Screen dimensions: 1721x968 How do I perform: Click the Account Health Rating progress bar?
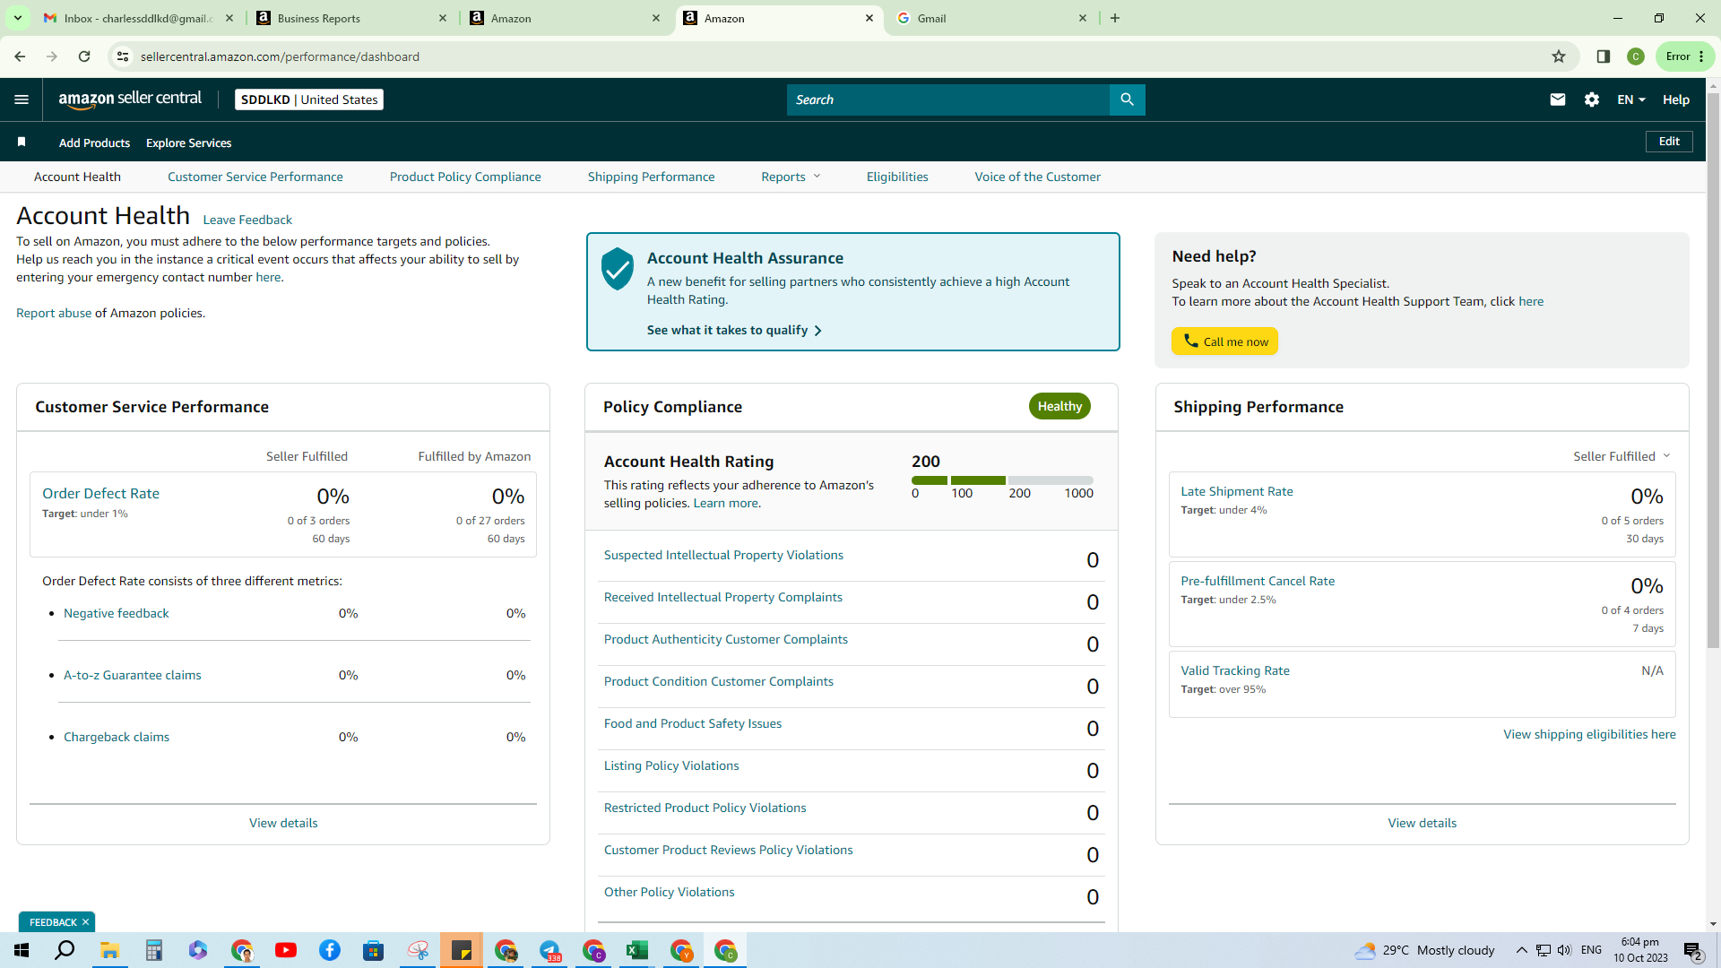tap(1002, 480)
